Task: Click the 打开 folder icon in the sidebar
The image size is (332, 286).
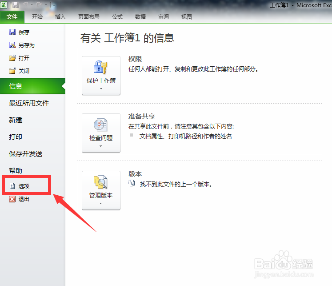Action: pyautogui.click(x=12, y=58)
